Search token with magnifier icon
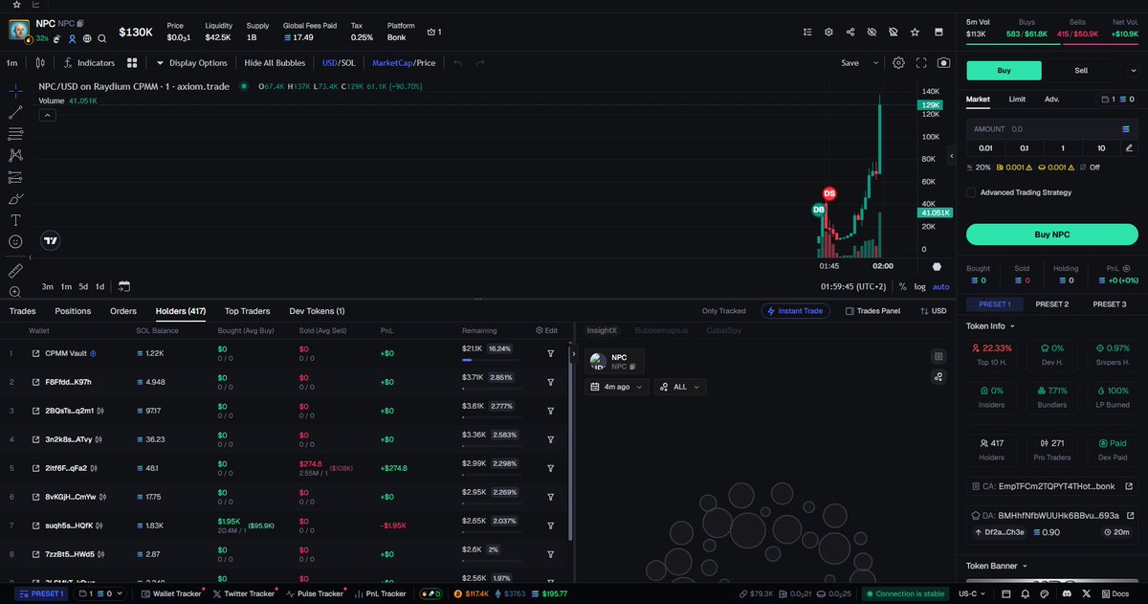1148x604 pixels. pos(101,38)
